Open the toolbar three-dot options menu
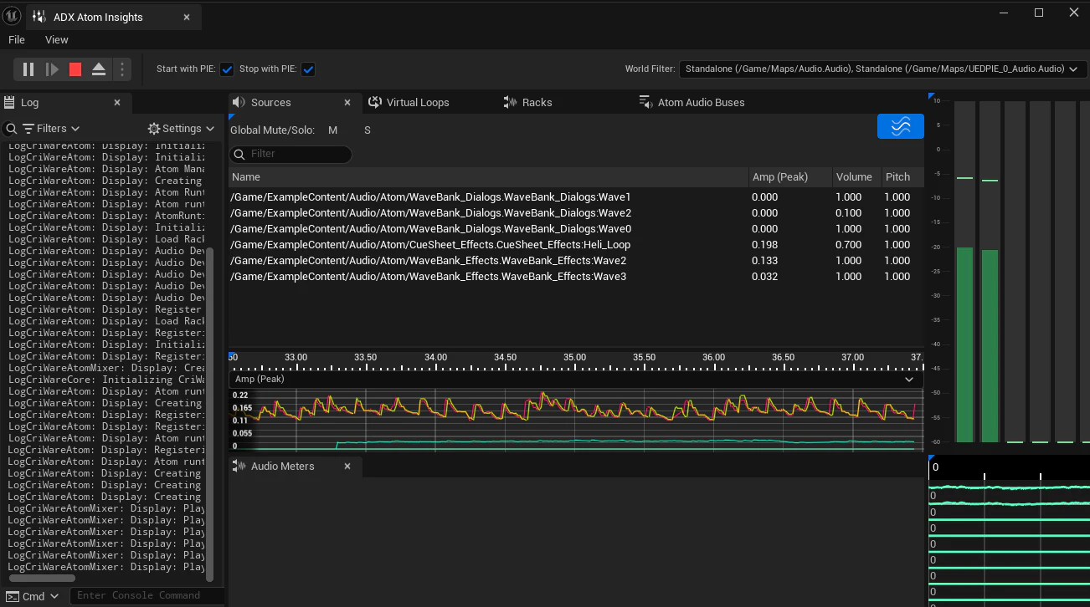The image size is (1090, 607). [122, 69]
